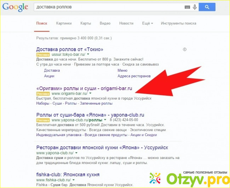Image resolution: width=230 pixels, height=188 pixels.
Task: Focus the search box with доставка роллов
Action: pyautogui.click(x=109, y=7)
